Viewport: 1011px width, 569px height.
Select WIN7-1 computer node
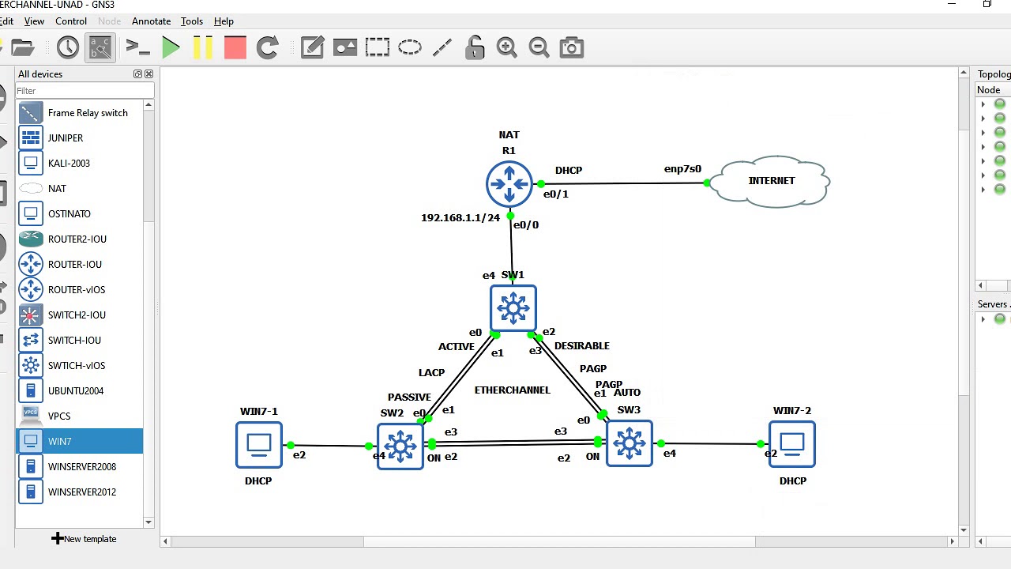click(258, 445)
